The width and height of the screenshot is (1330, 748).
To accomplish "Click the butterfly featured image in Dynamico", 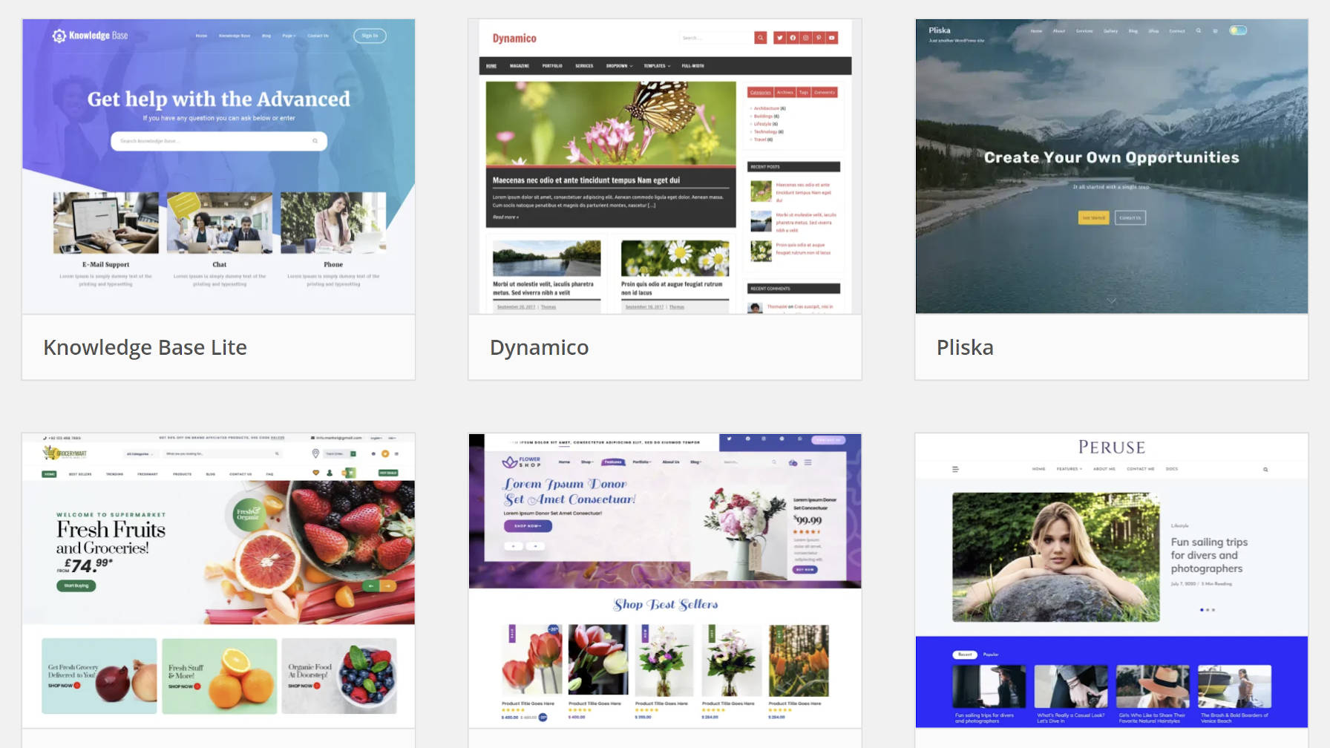I will pyautogui.click(x=611, y=123).
